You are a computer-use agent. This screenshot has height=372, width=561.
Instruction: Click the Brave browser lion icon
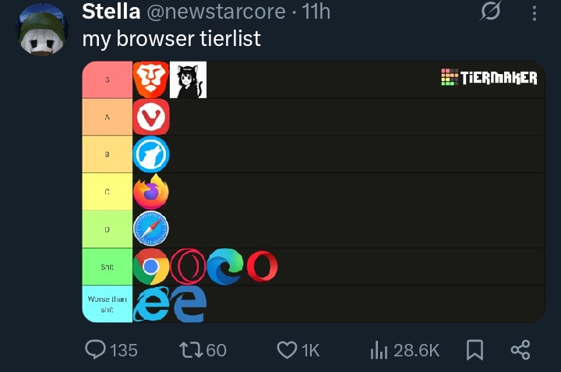pyautogui.click(x=150, y=80)
